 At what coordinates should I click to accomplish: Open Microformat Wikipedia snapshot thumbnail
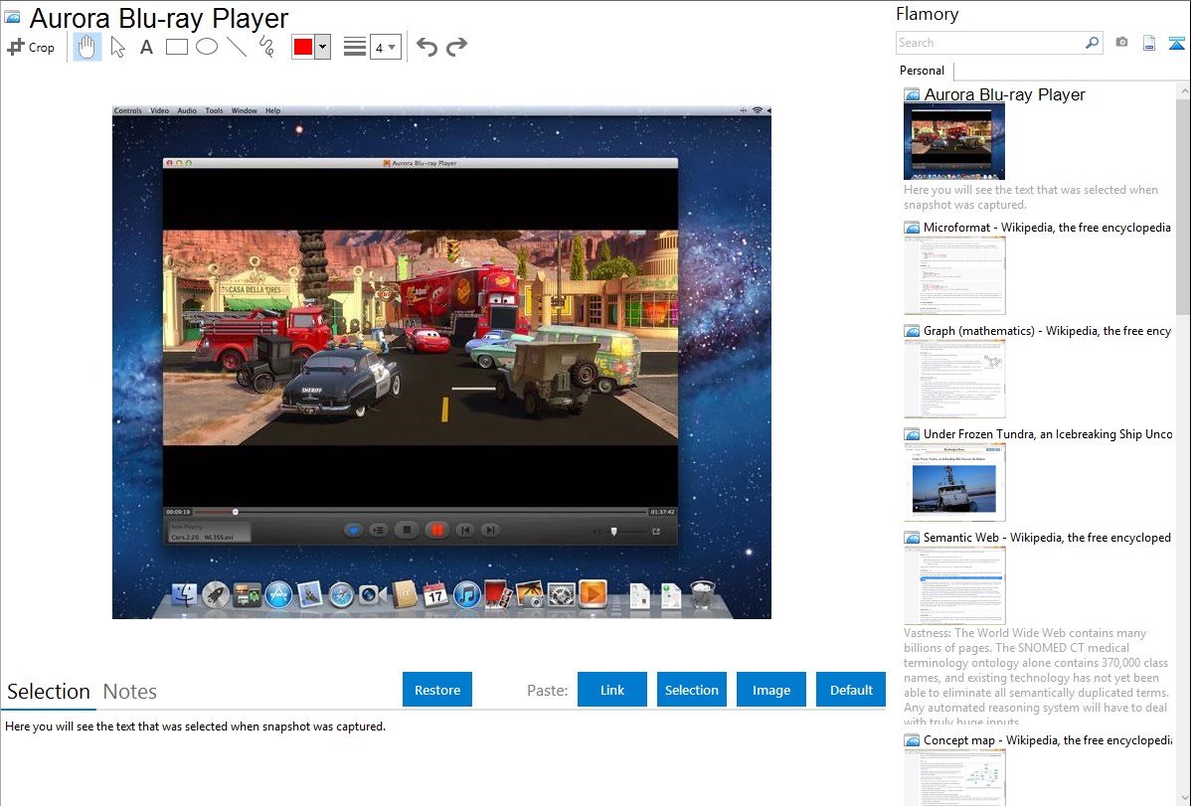954,275
